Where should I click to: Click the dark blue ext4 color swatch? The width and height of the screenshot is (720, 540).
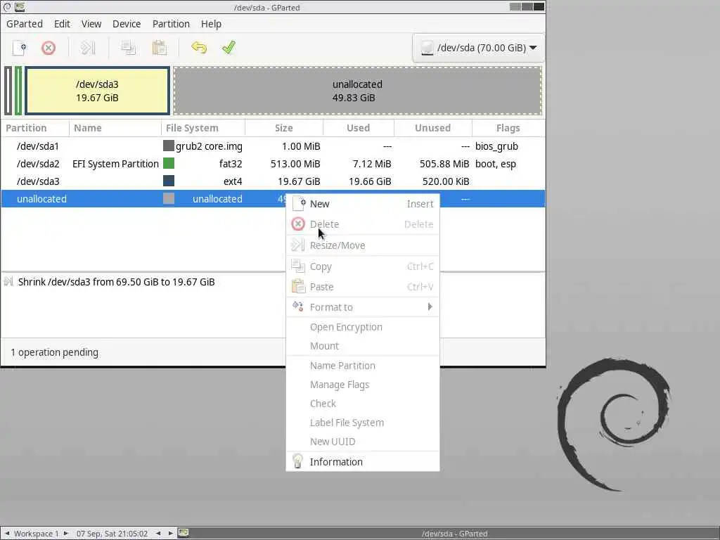tap(169, 181)
